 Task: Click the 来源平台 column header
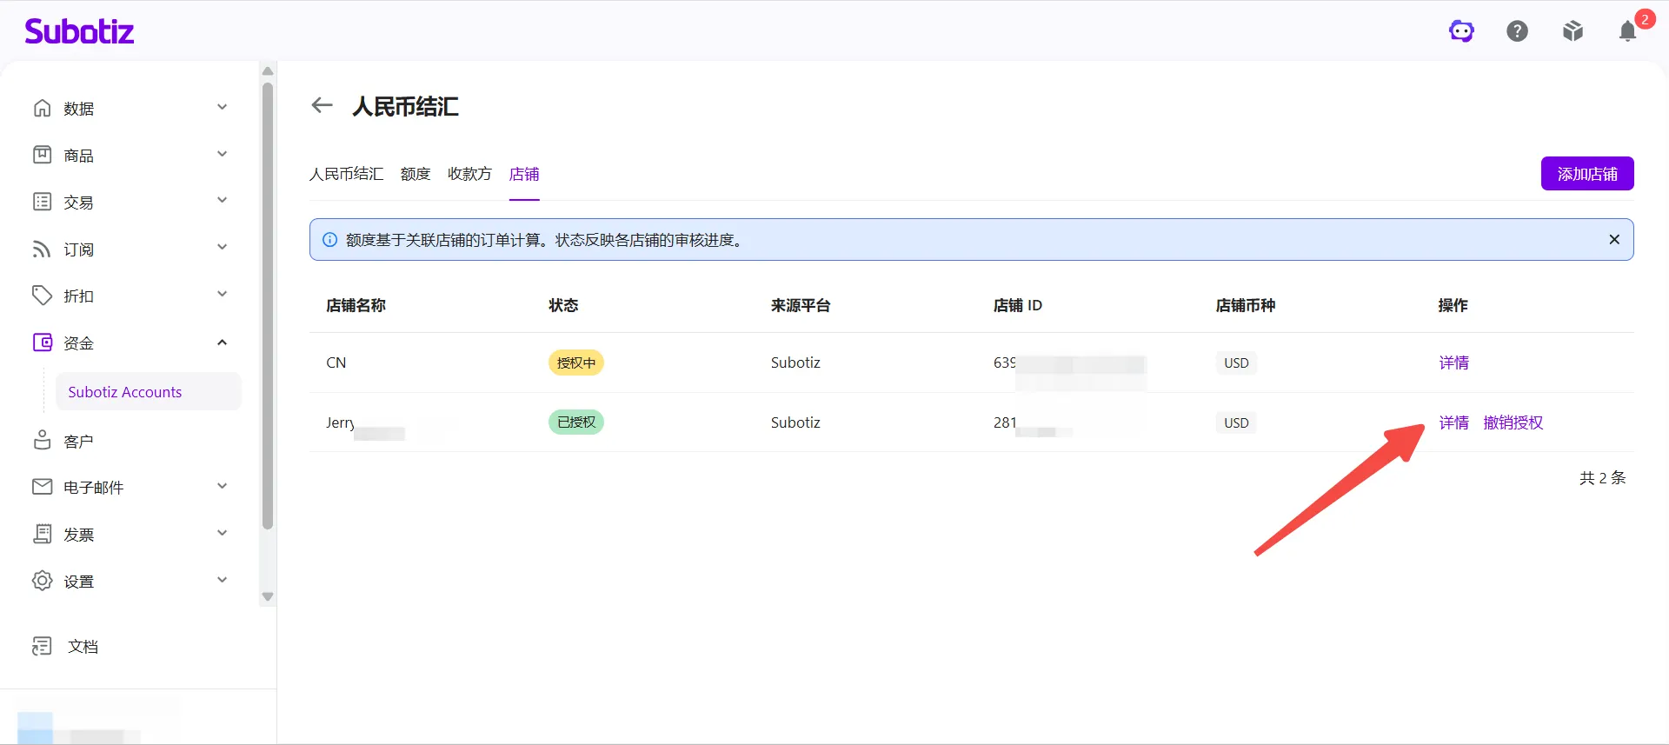(801, 305)
